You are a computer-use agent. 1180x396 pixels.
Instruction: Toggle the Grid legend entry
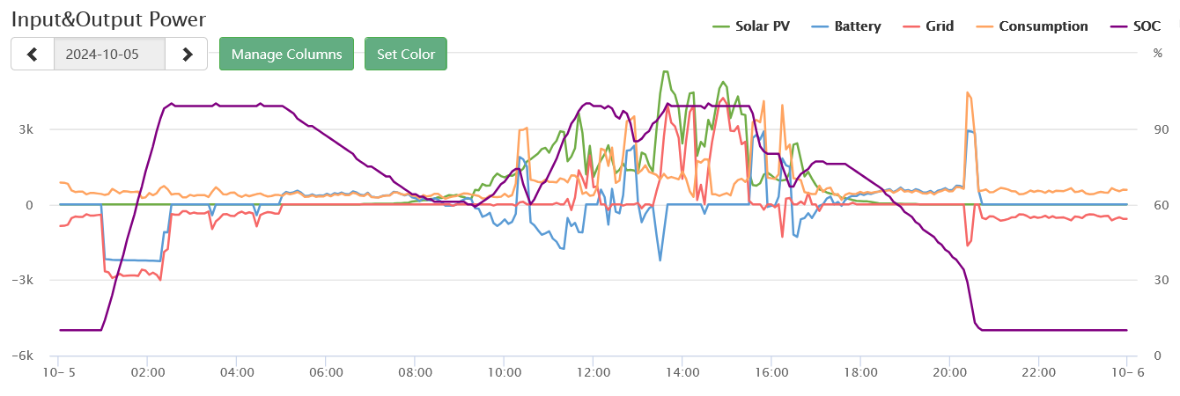click(933, 26)
